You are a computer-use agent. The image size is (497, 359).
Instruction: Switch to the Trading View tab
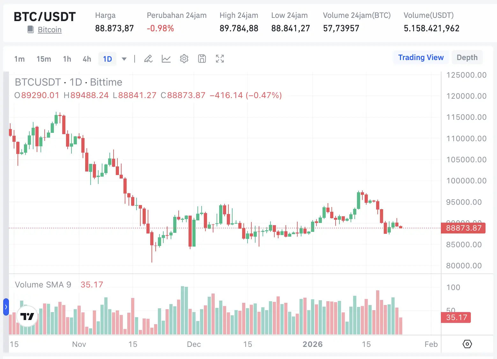click(x=421, y=57)
